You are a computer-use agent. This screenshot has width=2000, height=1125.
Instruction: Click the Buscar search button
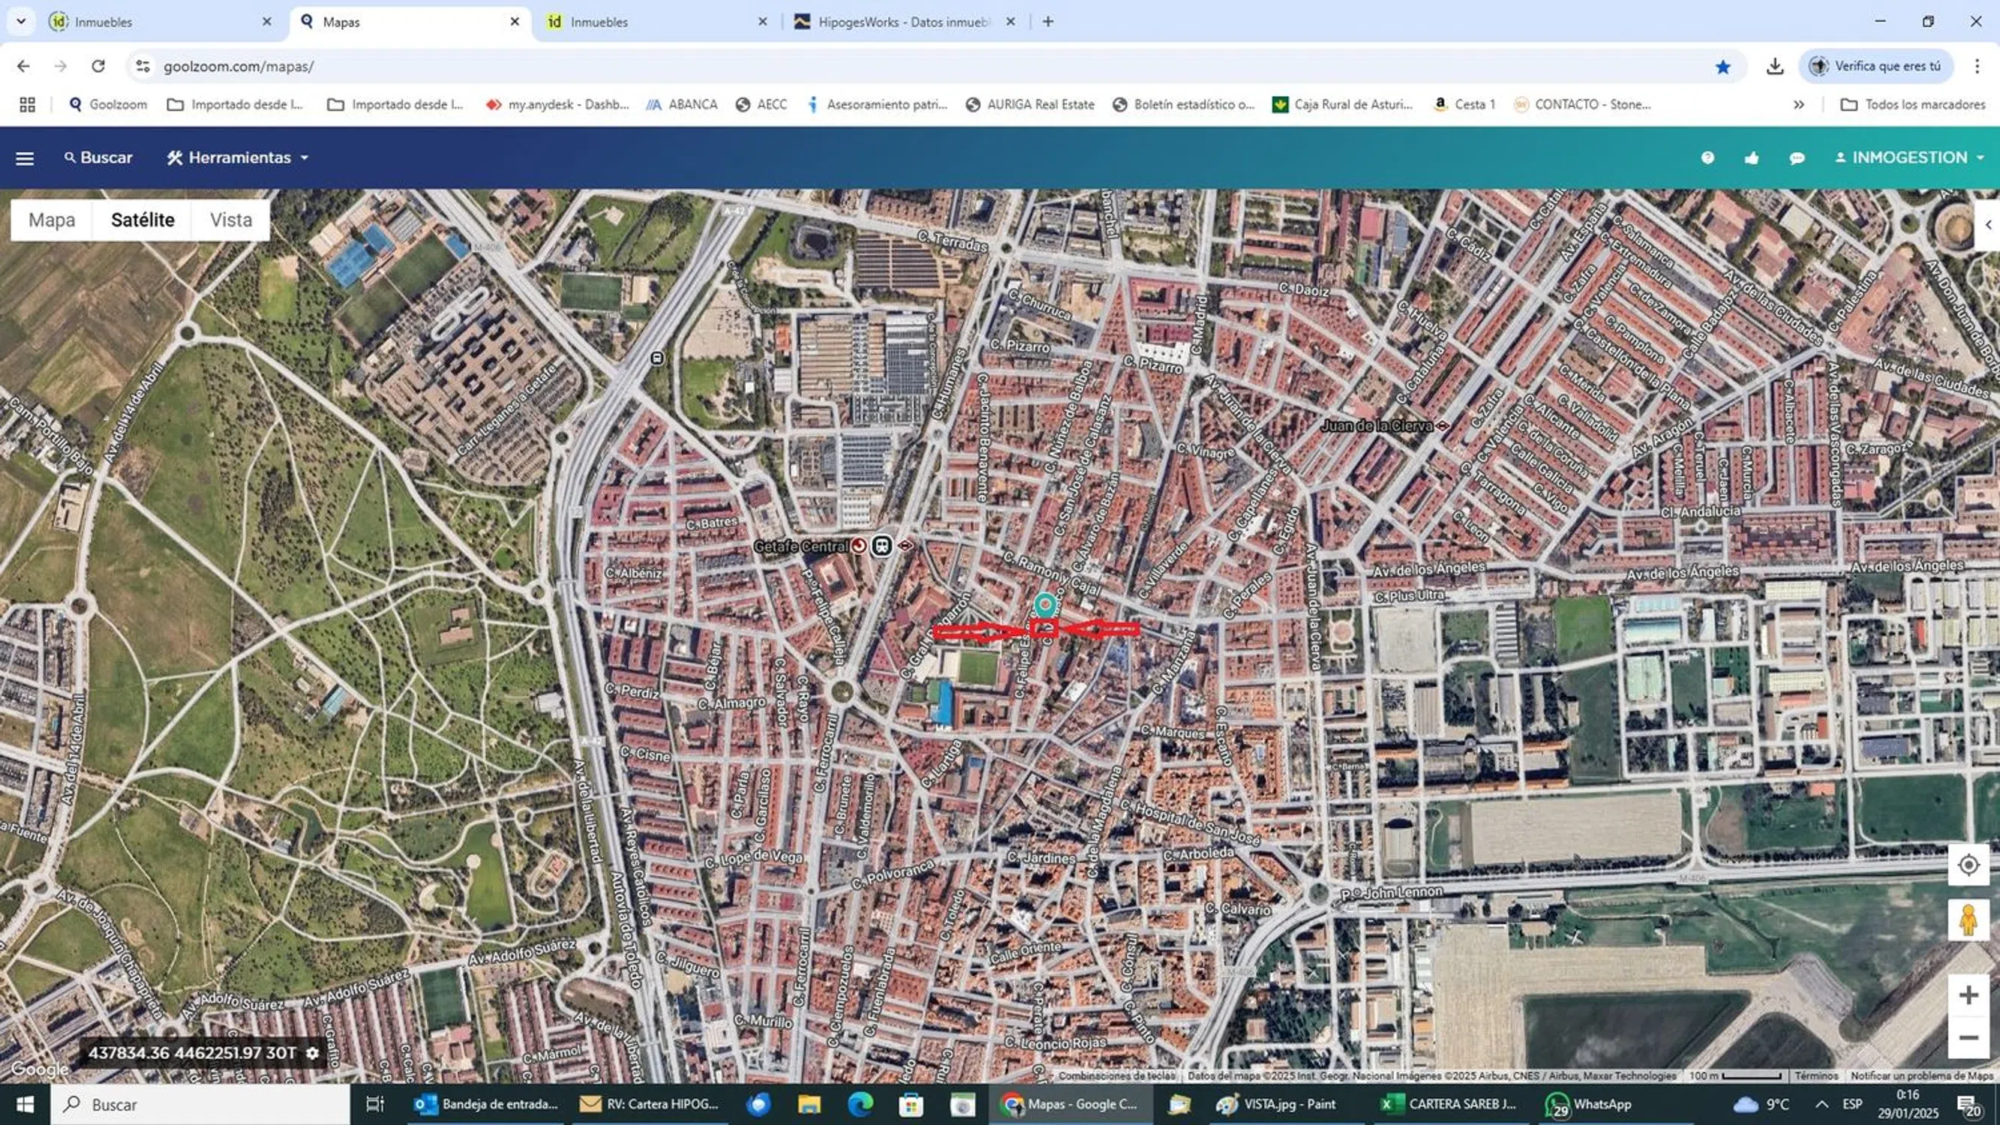98,157
